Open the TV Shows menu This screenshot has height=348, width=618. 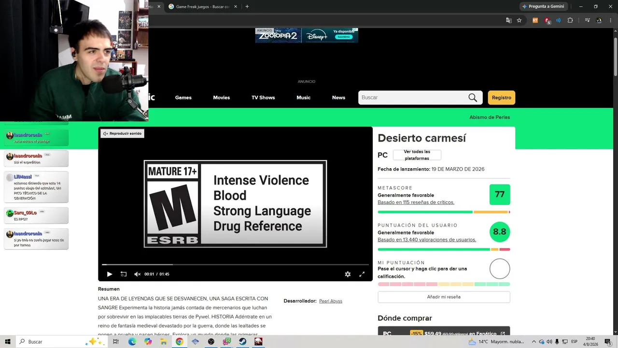263,98
